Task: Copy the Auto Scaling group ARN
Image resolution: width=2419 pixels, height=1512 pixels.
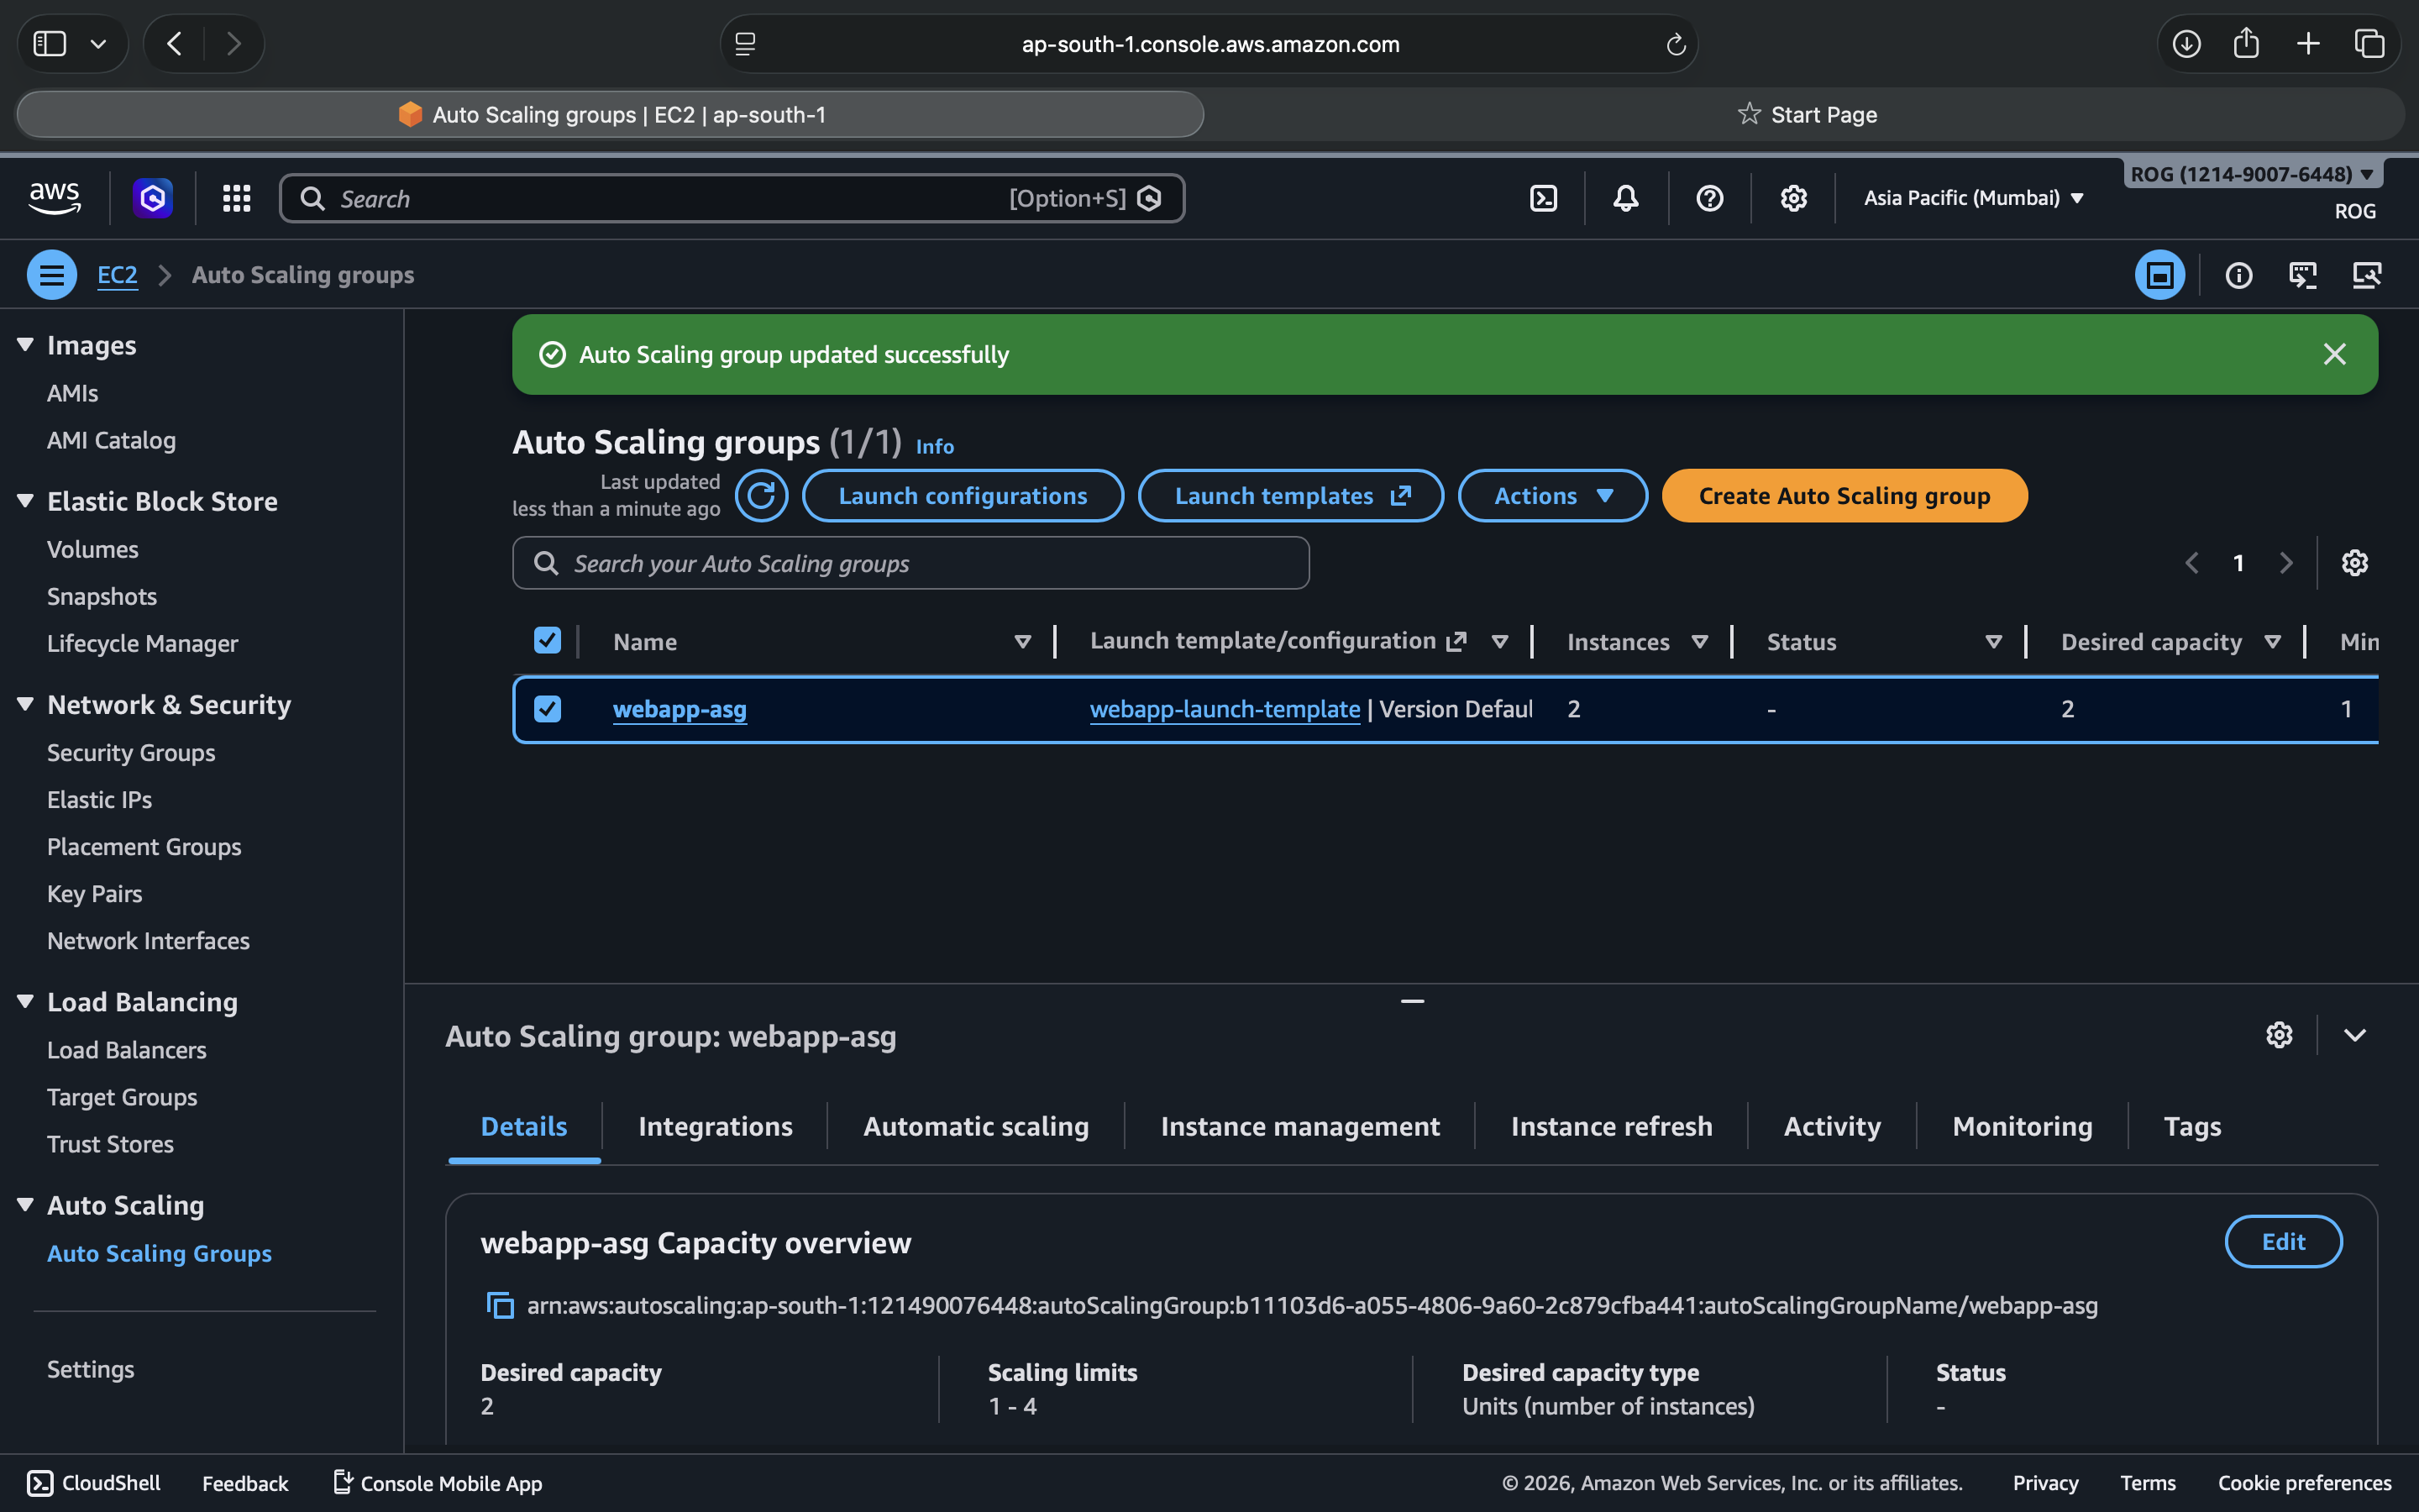Action: tap(500, 1305)
